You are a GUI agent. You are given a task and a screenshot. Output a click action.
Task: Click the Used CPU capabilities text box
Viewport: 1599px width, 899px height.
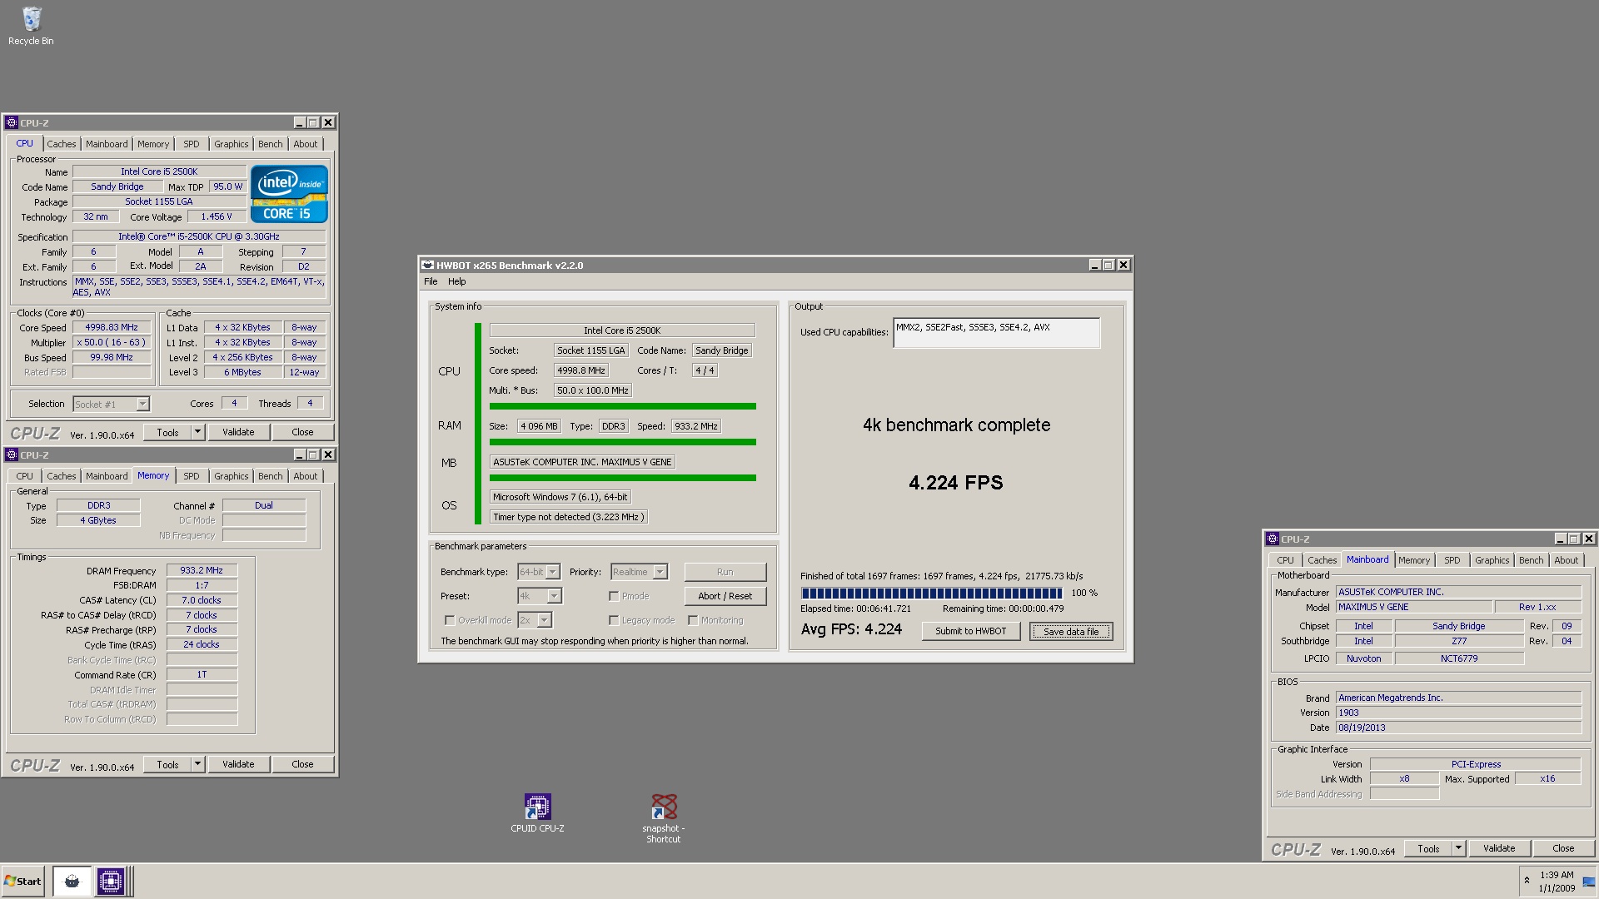click(x=996, y=333)
